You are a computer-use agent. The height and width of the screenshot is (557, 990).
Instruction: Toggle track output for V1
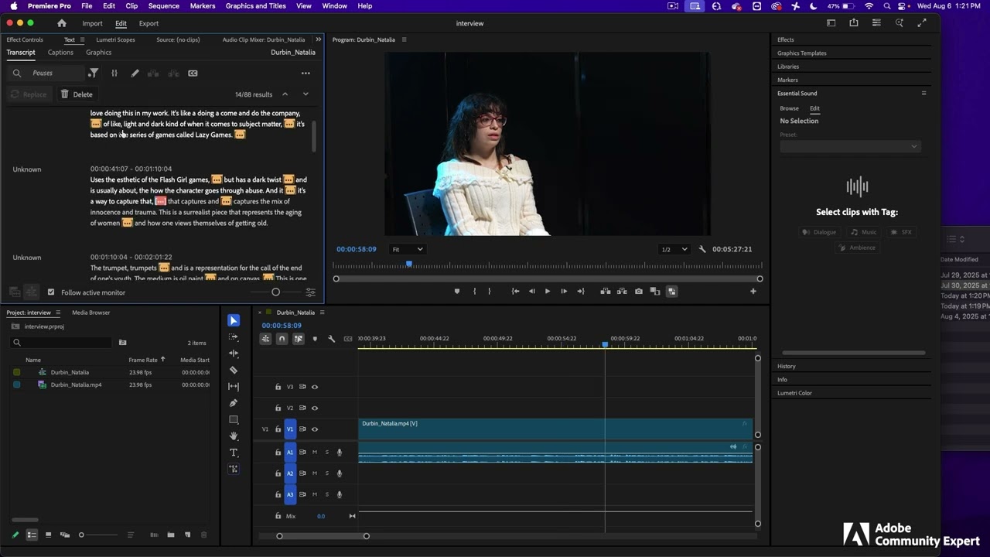(315, 429)
